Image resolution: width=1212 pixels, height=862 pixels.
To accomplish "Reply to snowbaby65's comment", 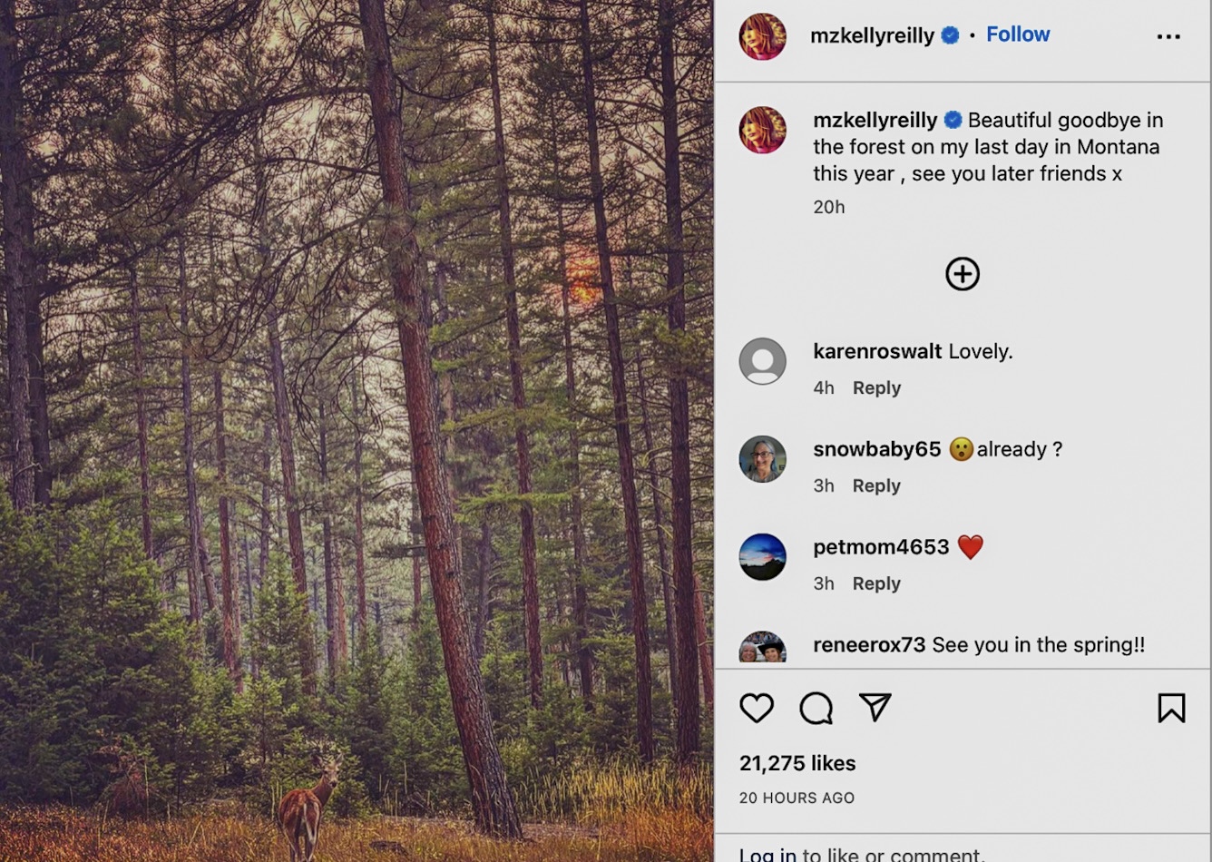I will (875, 485).
